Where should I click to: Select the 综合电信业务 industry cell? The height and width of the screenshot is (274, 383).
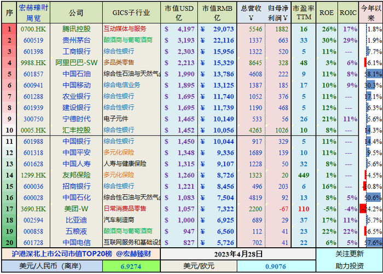pyautogui.click(x=131, y=85)
